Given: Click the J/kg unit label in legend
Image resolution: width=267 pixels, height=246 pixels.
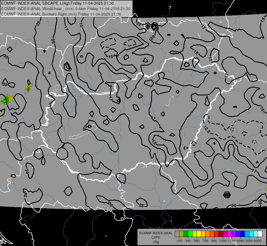Looking at the screenshot, I should [156, 242].
